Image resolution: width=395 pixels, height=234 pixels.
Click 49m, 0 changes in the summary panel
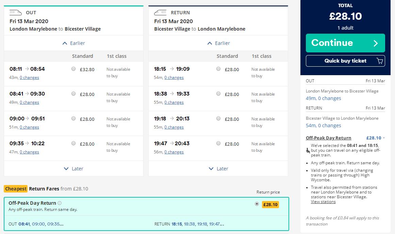point(324,98)
